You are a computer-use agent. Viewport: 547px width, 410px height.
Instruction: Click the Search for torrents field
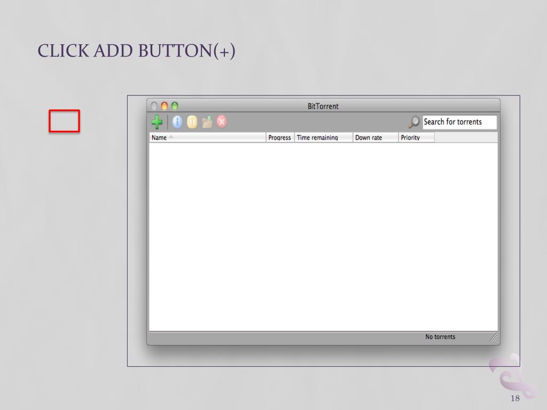coord(459,122)
